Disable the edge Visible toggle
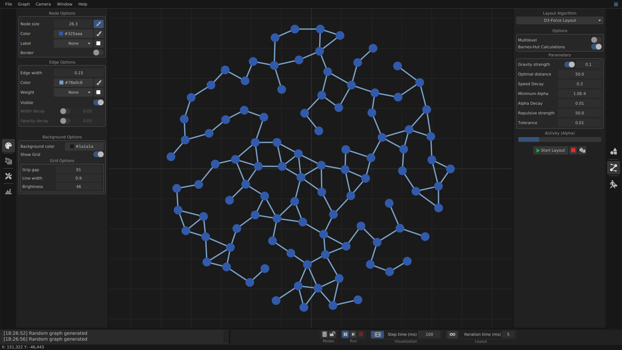This screenshot has height=350, width=622. (x=98, y=103)
